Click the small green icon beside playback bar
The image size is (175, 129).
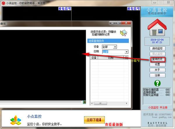click(84, 102)
